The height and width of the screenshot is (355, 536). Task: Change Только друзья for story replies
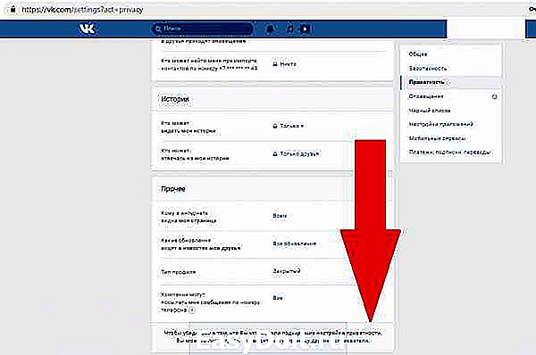pos(296,154)
